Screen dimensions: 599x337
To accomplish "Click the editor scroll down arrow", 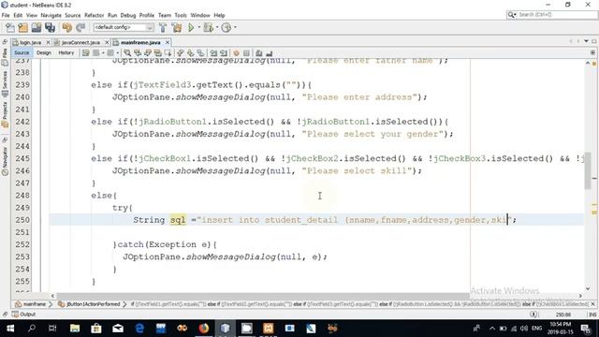I will 588,289.
